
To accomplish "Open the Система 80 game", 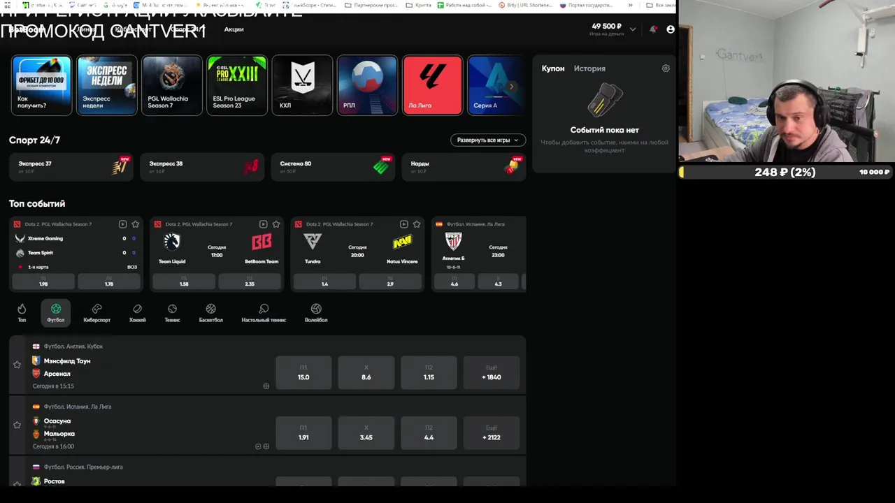I will 333,167.
